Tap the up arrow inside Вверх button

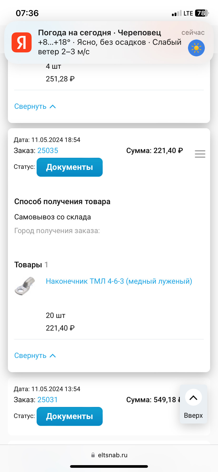click(194, 397)
